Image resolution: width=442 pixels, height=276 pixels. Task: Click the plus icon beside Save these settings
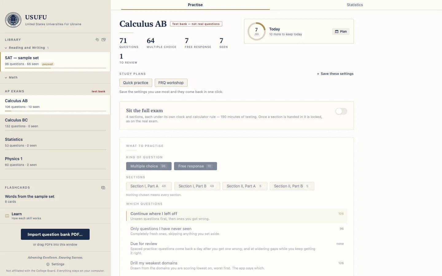click(x=318, y=74)
